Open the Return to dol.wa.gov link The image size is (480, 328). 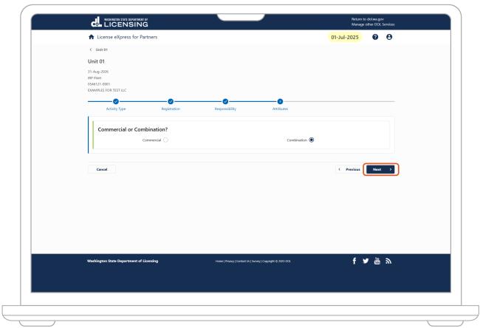(x=367, y=19)
